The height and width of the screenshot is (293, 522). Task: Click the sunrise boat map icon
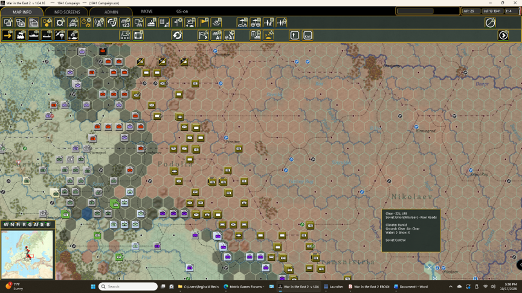[x=216, y=23]
